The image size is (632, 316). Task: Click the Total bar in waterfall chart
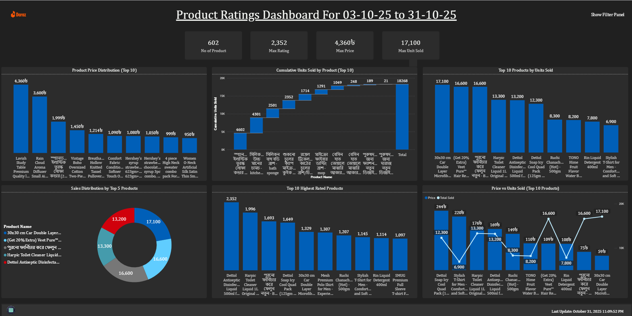(x=402, y=117)
